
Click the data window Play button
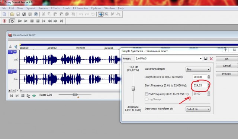(x=28, y=96)
